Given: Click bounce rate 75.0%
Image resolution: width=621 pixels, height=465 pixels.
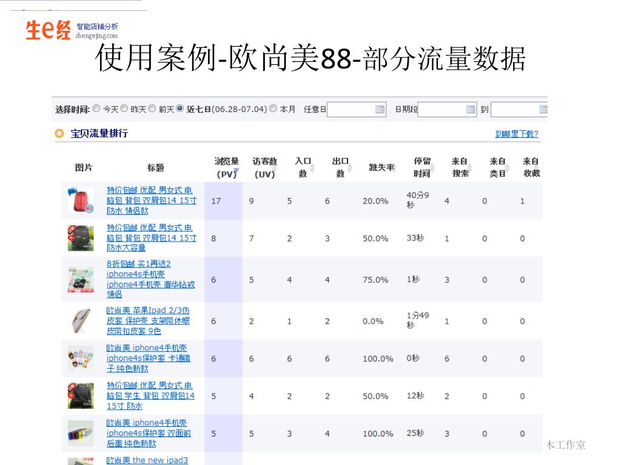Looking at the screenshot, I should pyautogui.click(x=375, y=280).
